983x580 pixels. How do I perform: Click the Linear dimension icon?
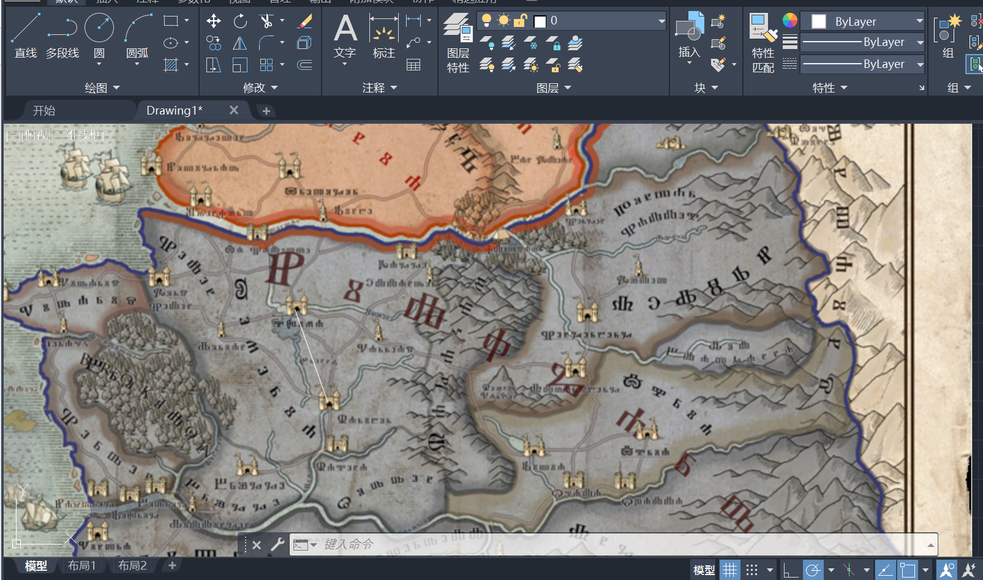414,21
